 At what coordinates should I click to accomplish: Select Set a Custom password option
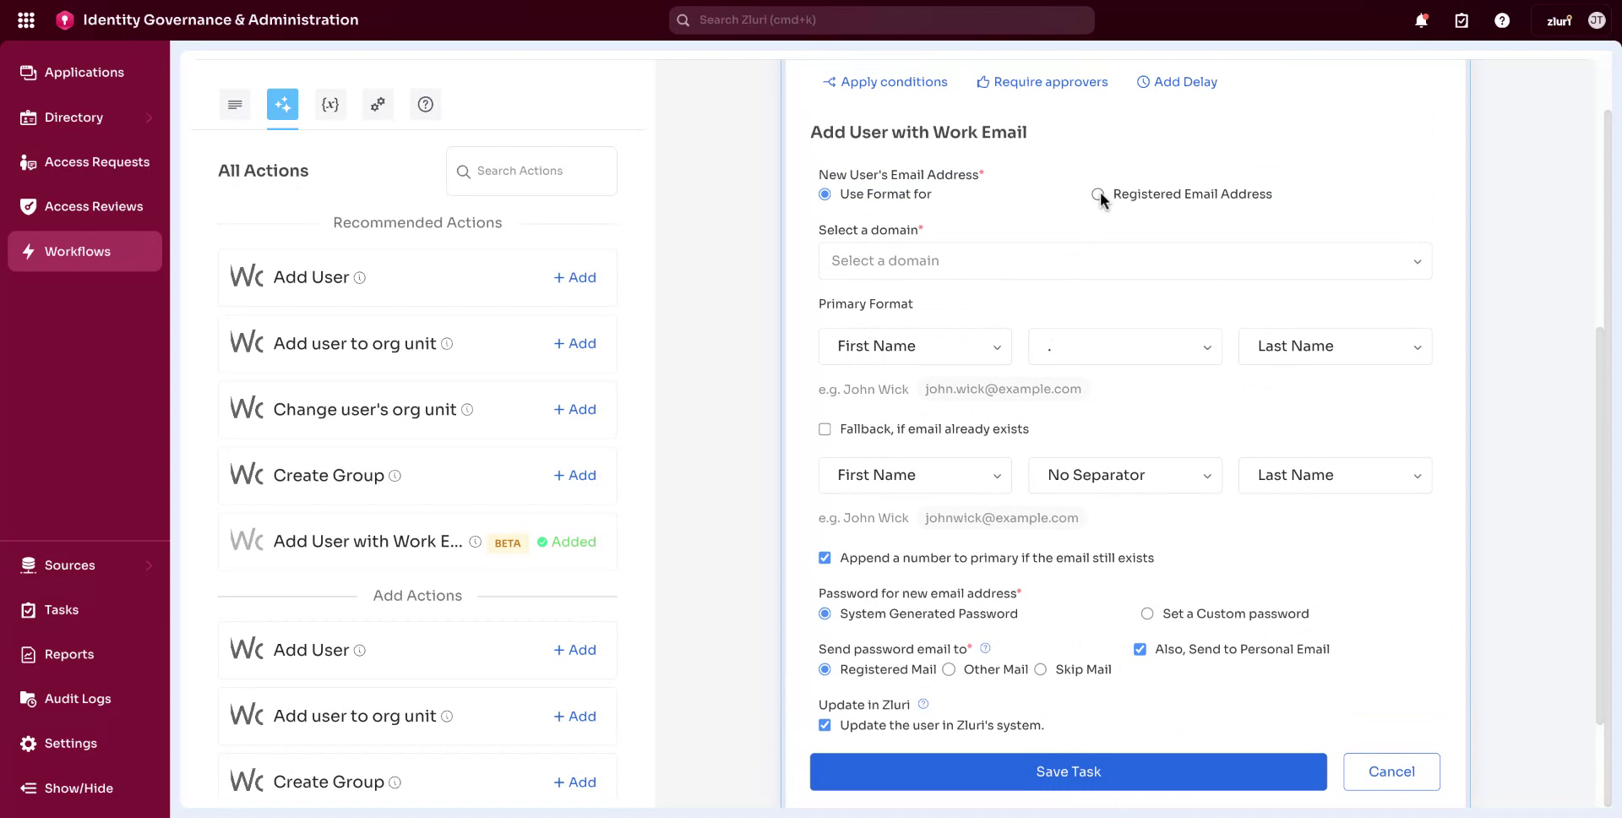(1146, 613)
